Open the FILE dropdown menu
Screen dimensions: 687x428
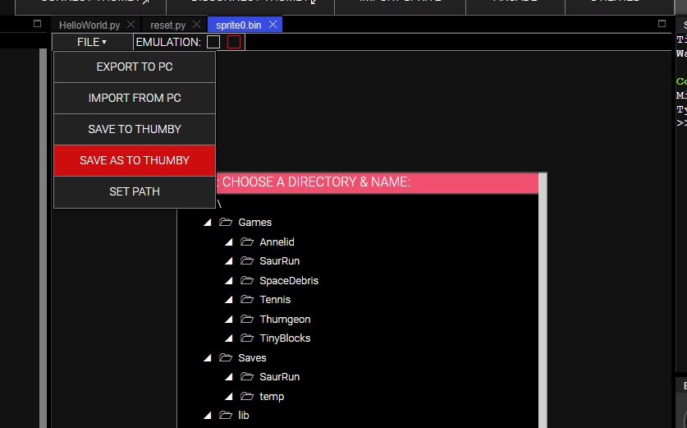tap(92, 42)
